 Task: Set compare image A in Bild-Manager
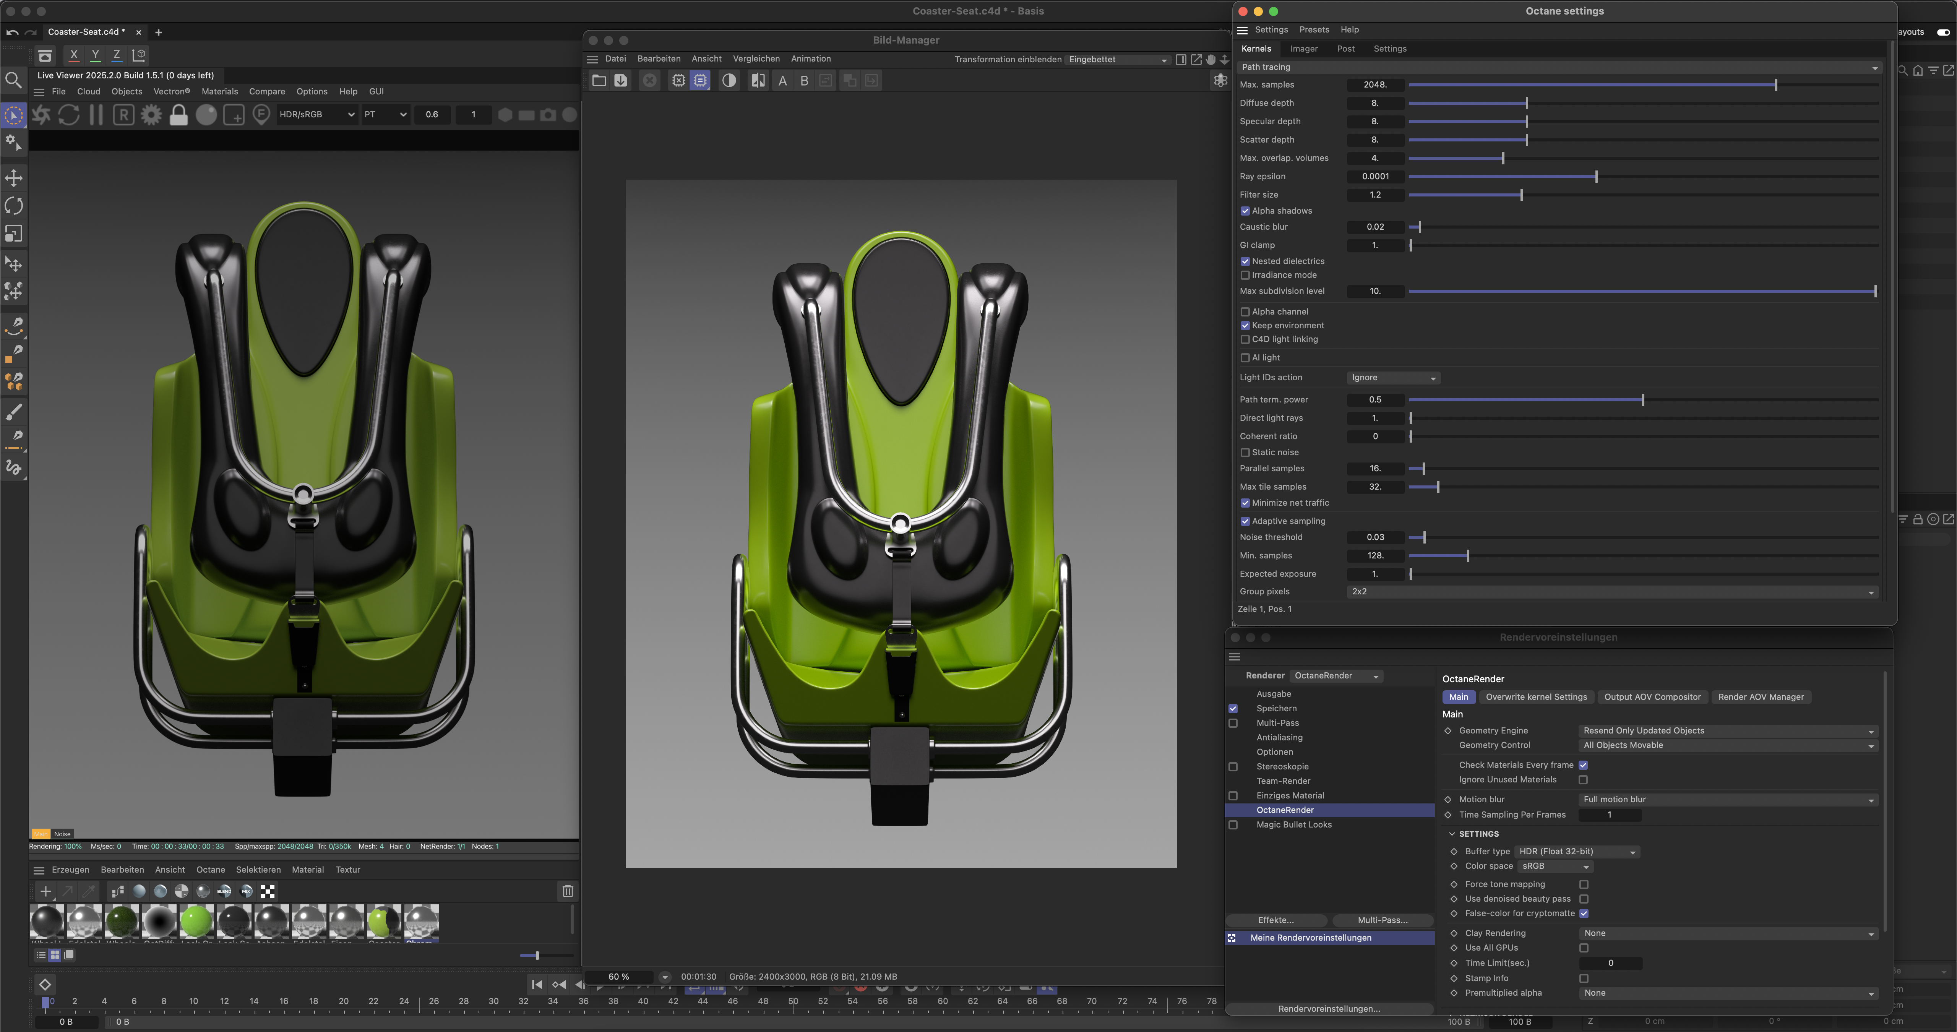coord(782,81)
